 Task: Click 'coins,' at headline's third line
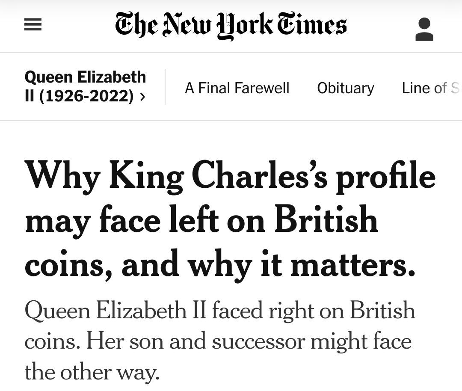pyautogui.click(x=68, y=265)
